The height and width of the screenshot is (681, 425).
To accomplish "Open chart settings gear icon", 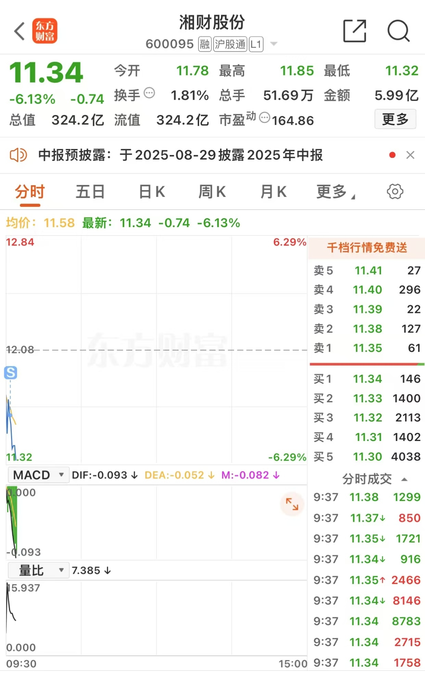I will [395, 191].
